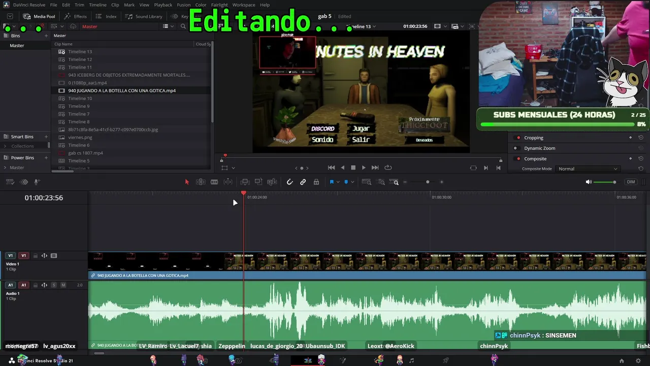The width and height of the screenshot is (650, 366).
Task: Jump to next clip edit point
Action: point(486,168)
